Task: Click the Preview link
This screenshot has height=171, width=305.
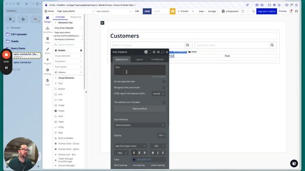Action: [x=283, y=11]
